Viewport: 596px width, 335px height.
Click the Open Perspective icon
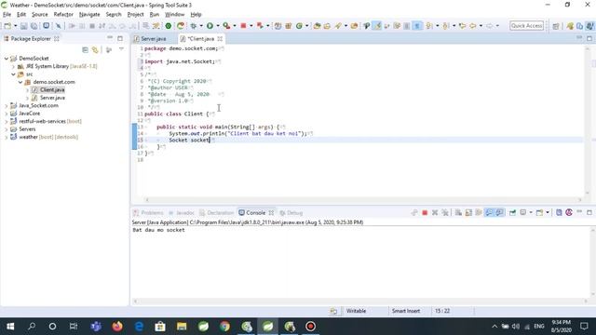click(556, 26)
